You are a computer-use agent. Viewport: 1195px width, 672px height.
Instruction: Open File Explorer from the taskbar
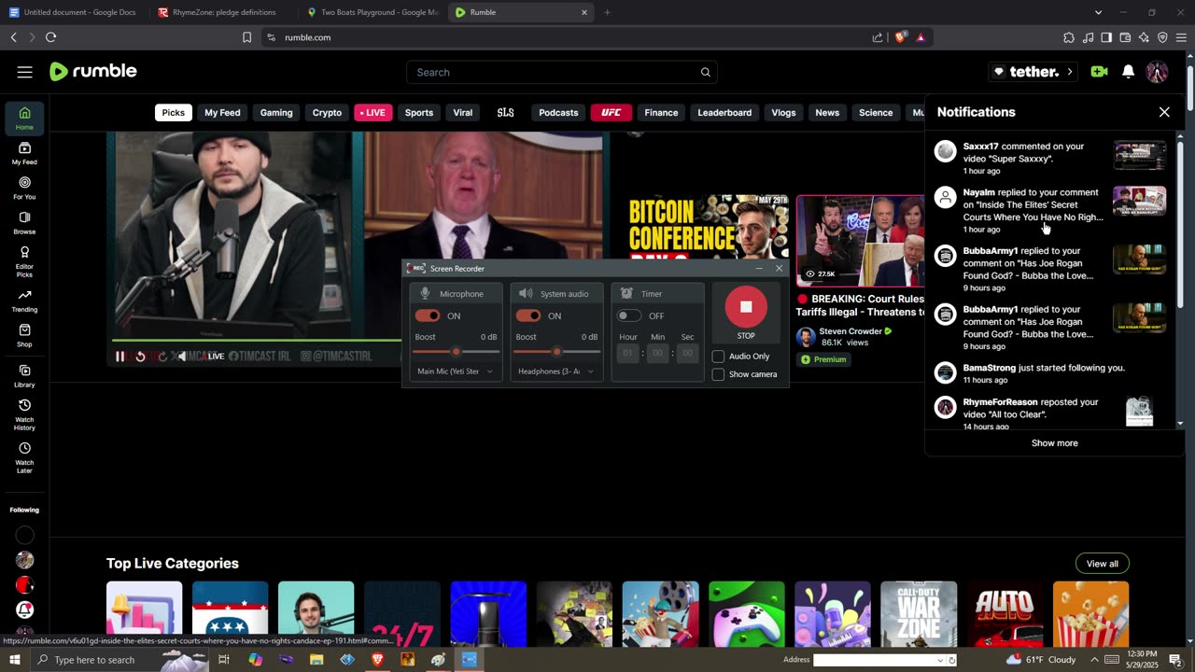(x=316, y=660)
